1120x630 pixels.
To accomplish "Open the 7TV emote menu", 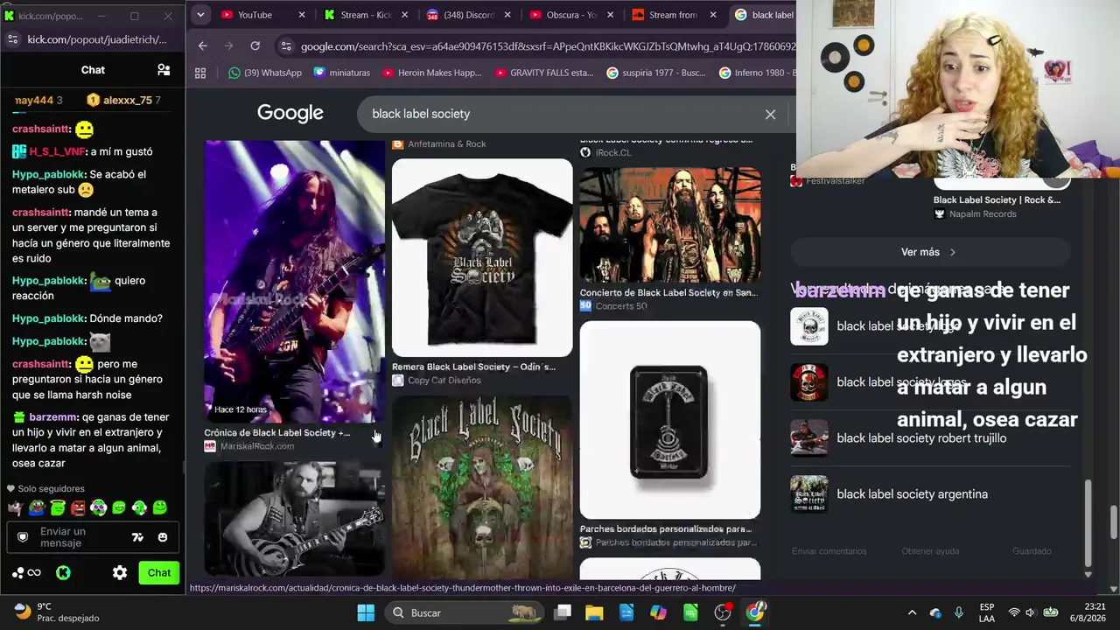I will (x=137, y=537).
